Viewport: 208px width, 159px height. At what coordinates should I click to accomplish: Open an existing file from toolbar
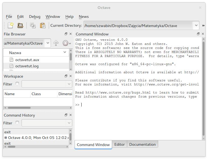[x=20, y=25]
